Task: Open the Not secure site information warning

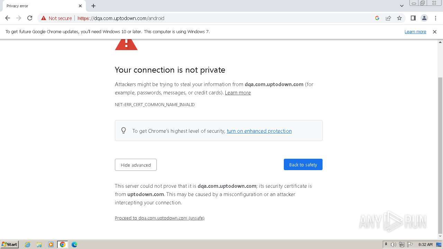Action: pos(56,18)
